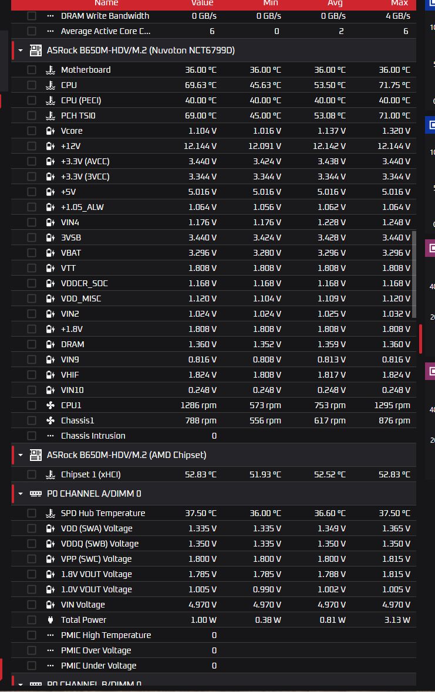The width and height of the screenshot is (435, 692).
Task: Toggle the checkbox for +1.05_ALW
Action: [x=31, y=207]
